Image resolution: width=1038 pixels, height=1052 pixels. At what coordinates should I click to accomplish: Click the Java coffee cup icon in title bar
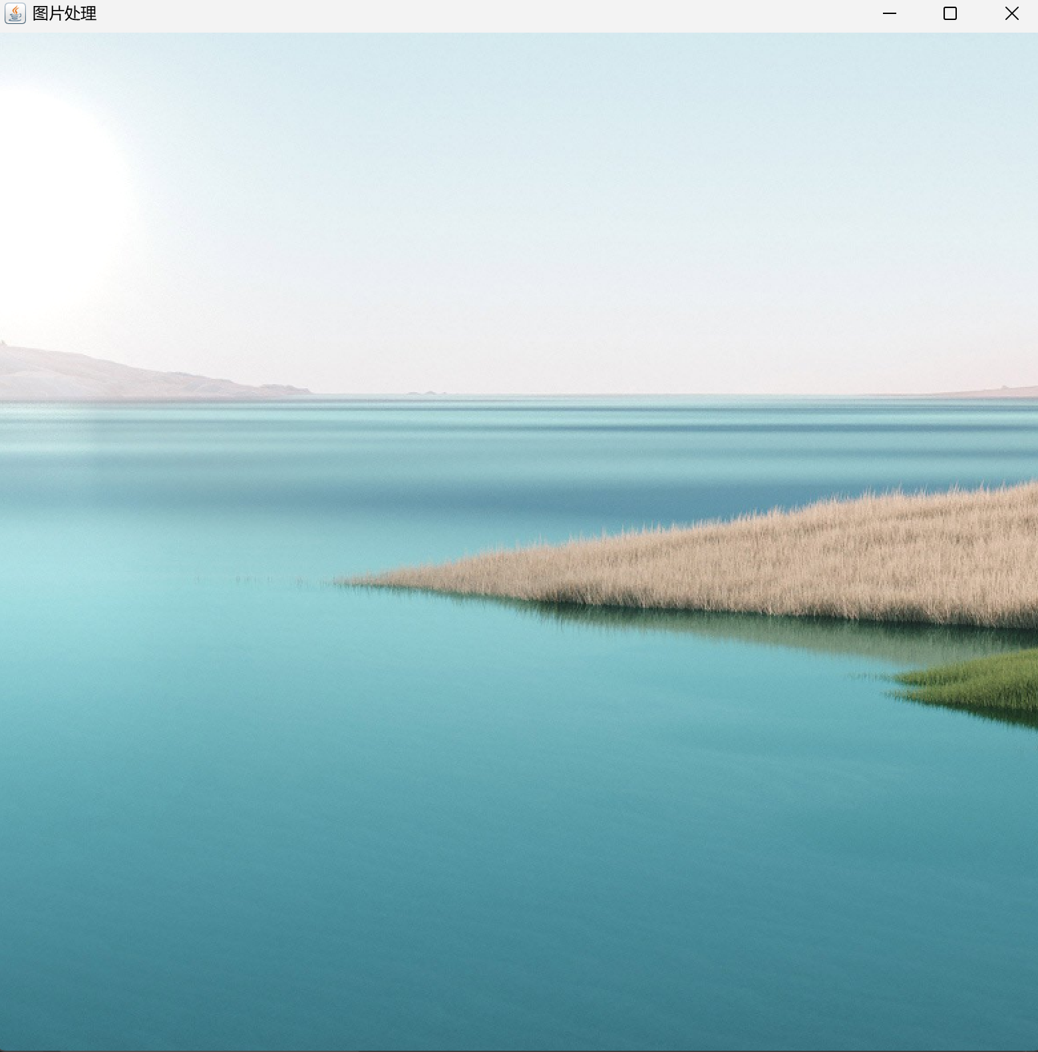(x=15, y=13)
